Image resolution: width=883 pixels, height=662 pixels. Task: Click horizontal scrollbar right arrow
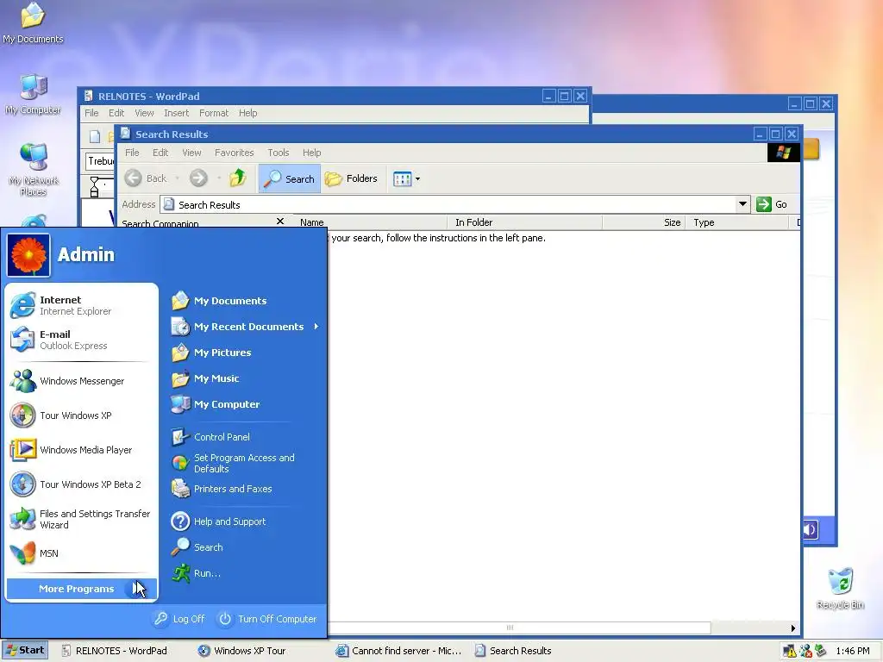[793, 628]
